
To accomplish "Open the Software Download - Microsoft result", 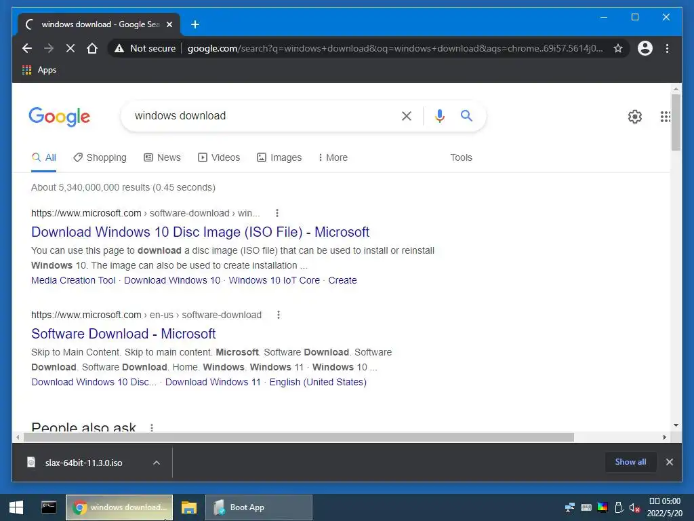I will point(123,334).
